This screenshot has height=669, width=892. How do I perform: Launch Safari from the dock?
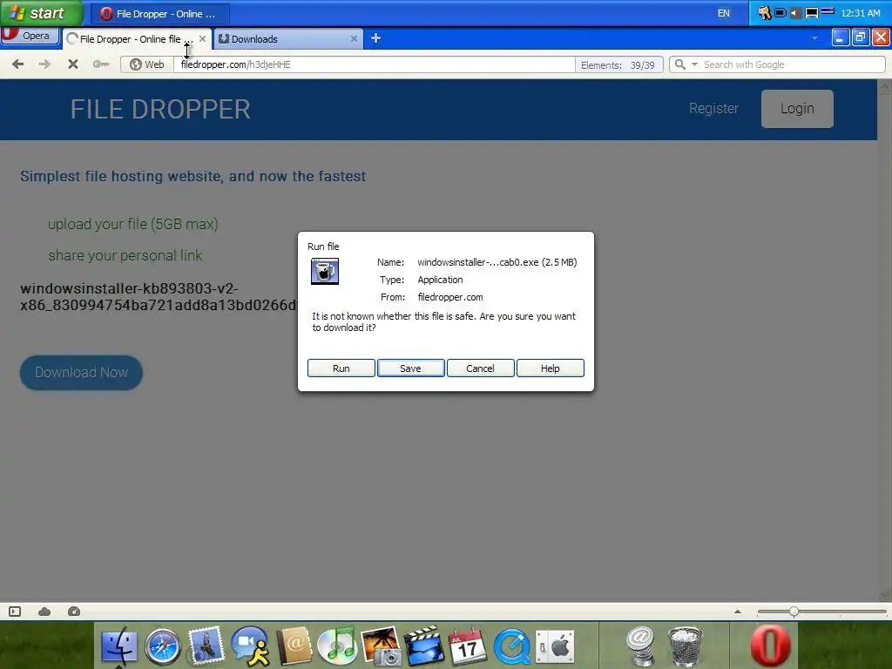pos(162,647)
